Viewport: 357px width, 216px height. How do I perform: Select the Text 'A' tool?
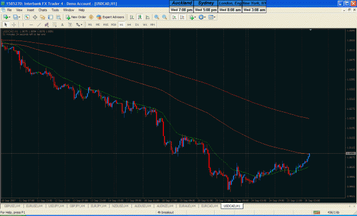[62, 25]
